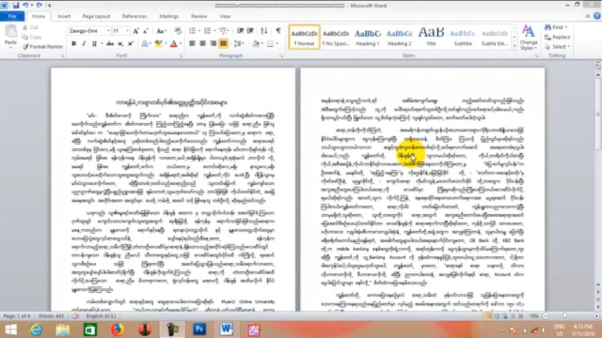The width and height of the screenshot is (602, 338).
Task: Switch to Web Layout view
Action: click(x=504, y=316)
